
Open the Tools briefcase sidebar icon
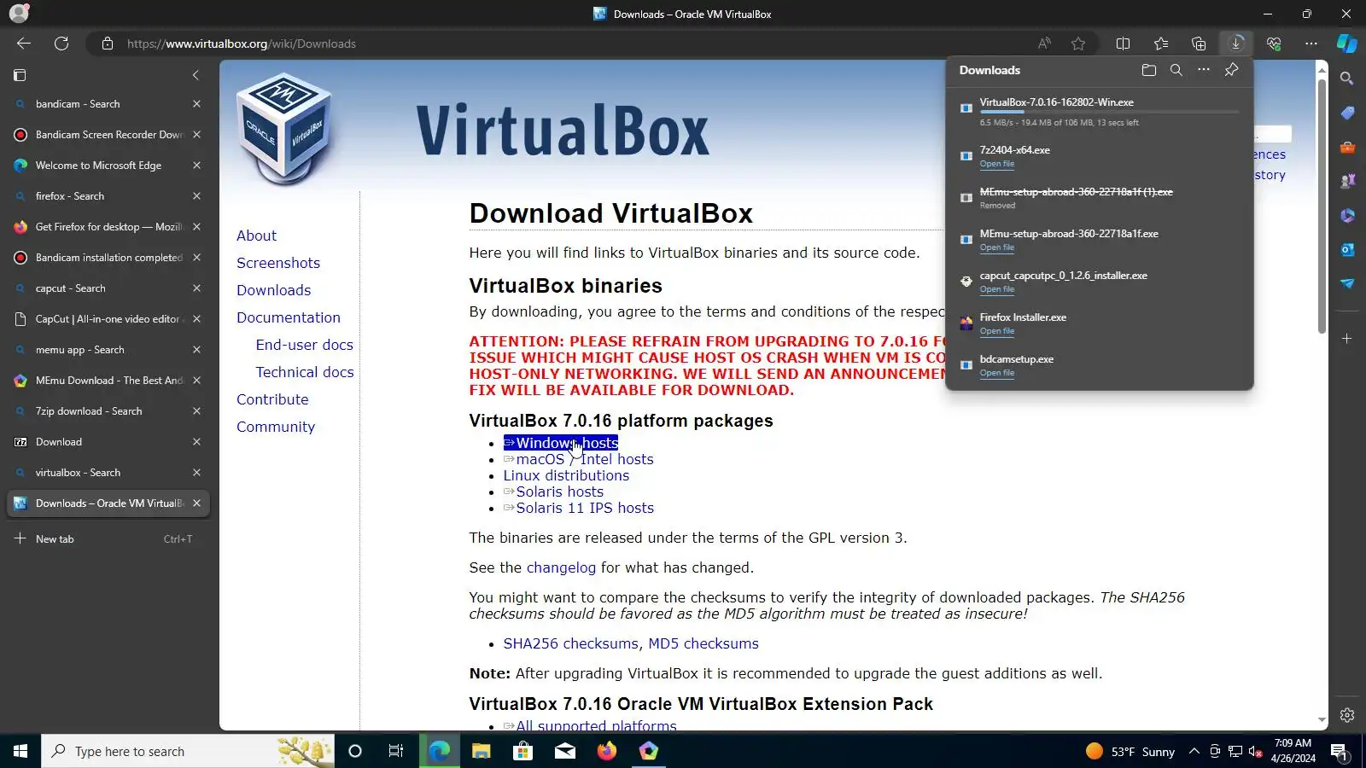pos(1347,147)
